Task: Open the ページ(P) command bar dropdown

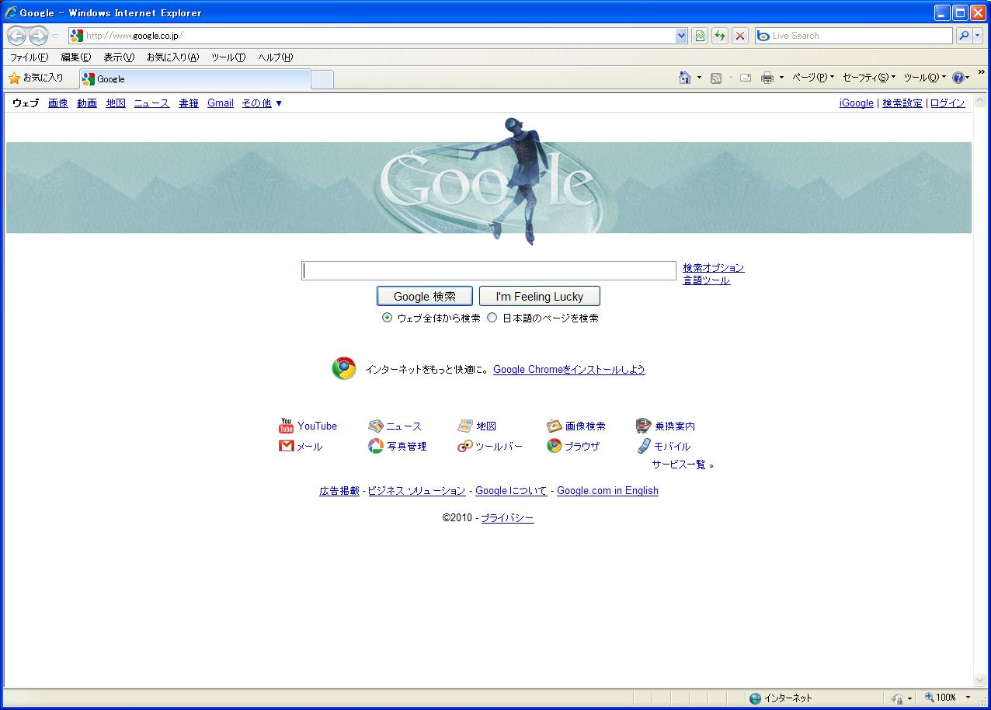Action: [x=813, y=78]
